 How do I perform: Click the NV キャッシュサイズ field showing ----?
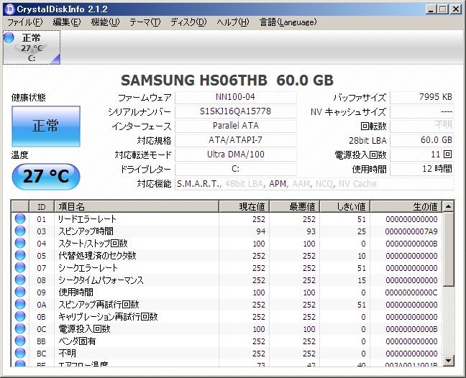[x=422, y=111]
